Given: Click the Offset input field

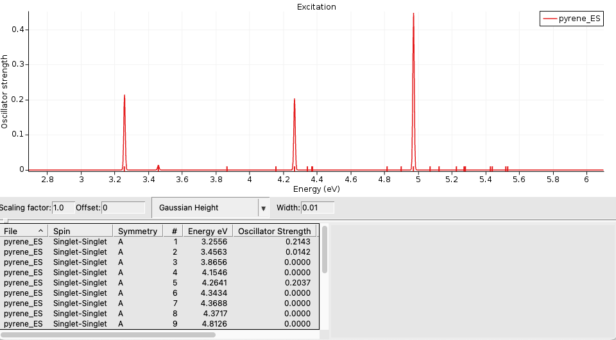Looking at the screenshot, I should pos(123,208).
